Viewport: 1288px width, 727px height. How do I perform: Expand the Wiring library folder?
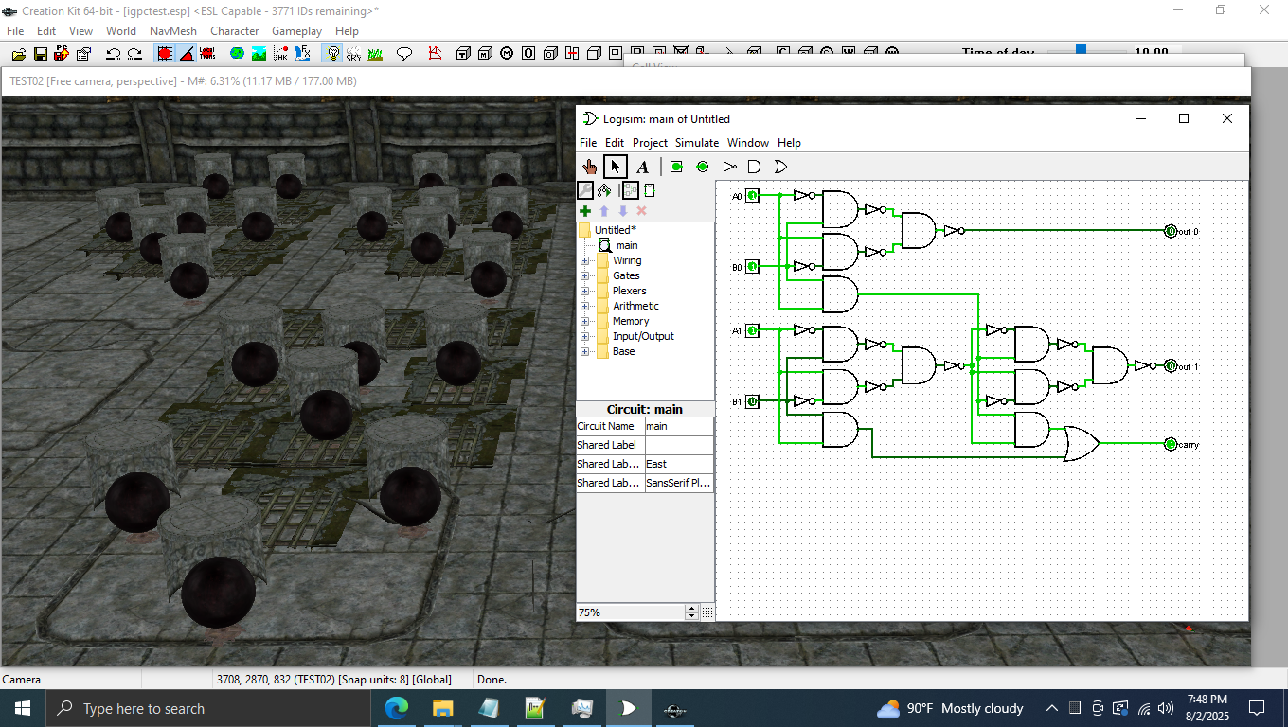point(584,260)
